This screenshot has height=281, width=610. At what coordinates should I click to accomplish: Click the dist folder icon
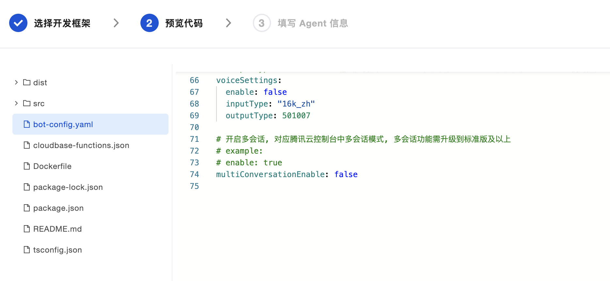pyautogui.click(x=27, y=82)
